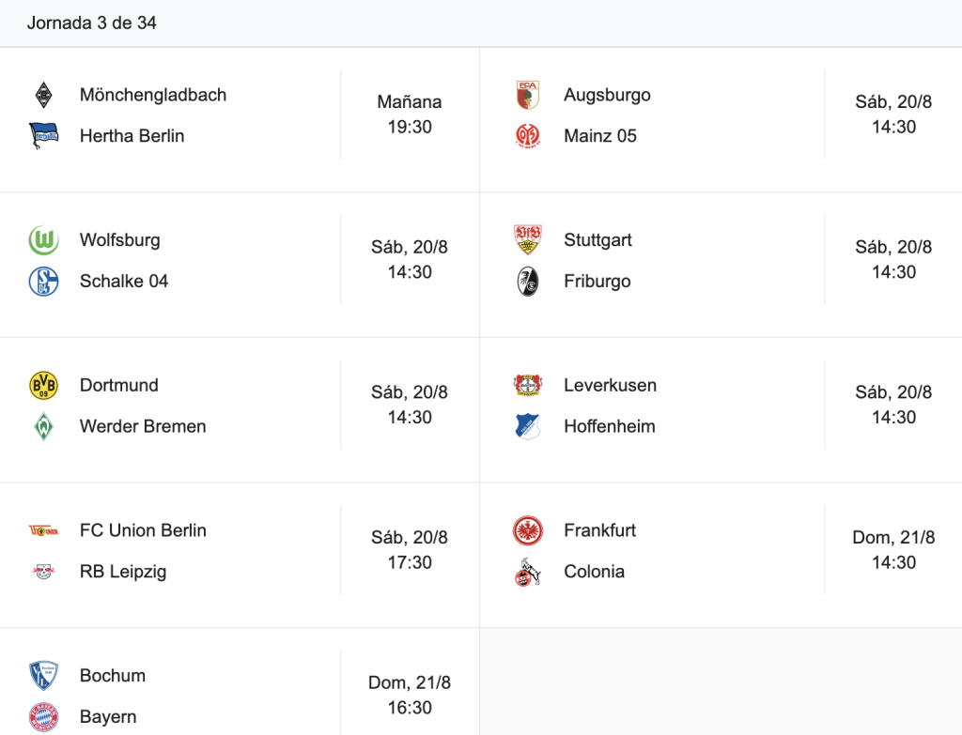Select the Sáb 20/8 17:30 kickoff time
Screen dimensions: 962x735
tap(410, 550)
